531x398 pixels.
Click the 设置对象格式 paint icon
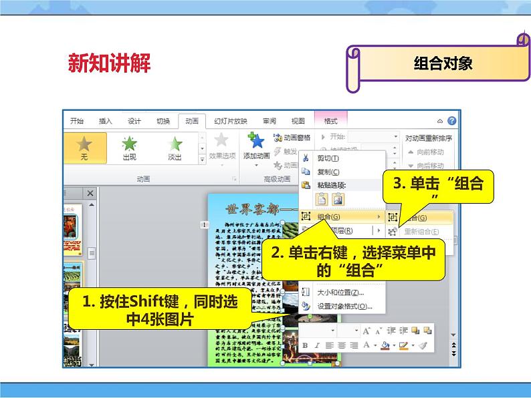[306, 306]
